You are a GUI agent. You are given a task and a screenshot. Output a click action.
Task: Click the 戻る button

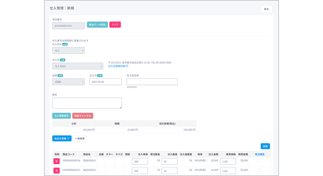pos(267,9)
